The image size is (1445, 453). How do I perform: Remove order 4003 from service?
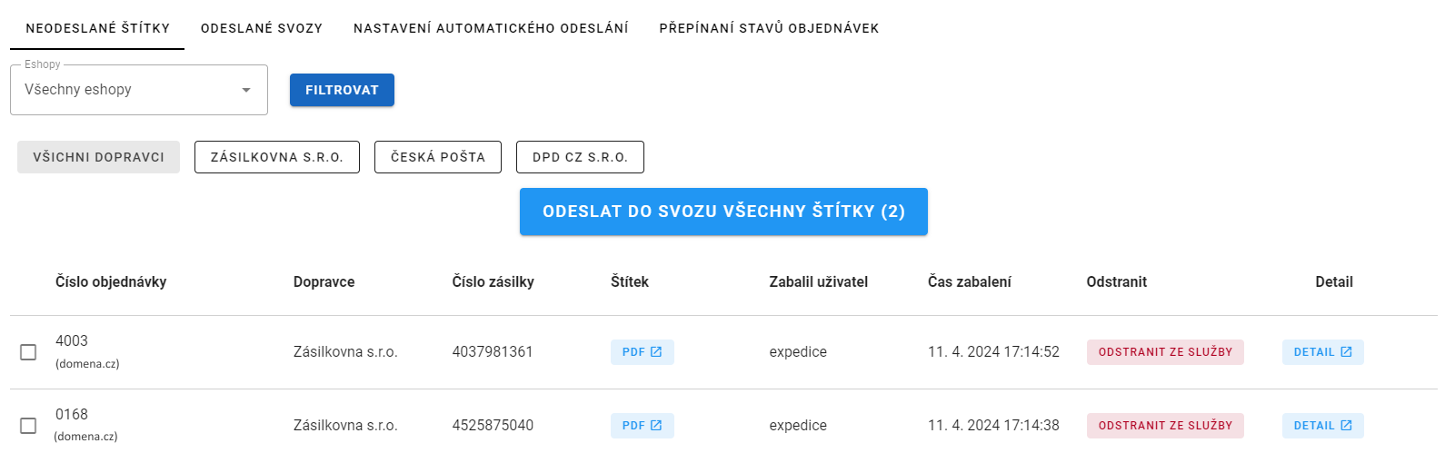pos(1165,352)
